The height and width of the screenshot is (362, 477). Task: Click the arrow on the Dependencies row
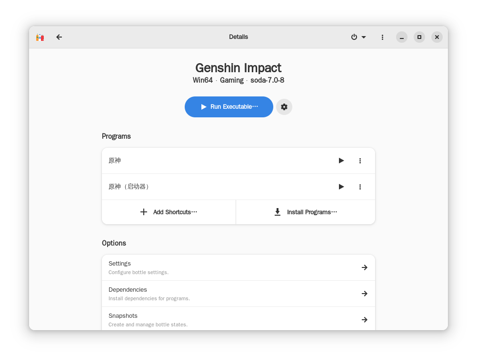[365, 294]
